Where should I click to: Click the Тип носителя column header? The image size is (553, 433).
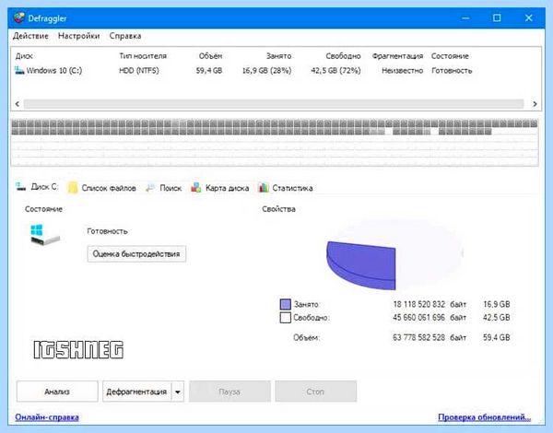coord(143,56)
